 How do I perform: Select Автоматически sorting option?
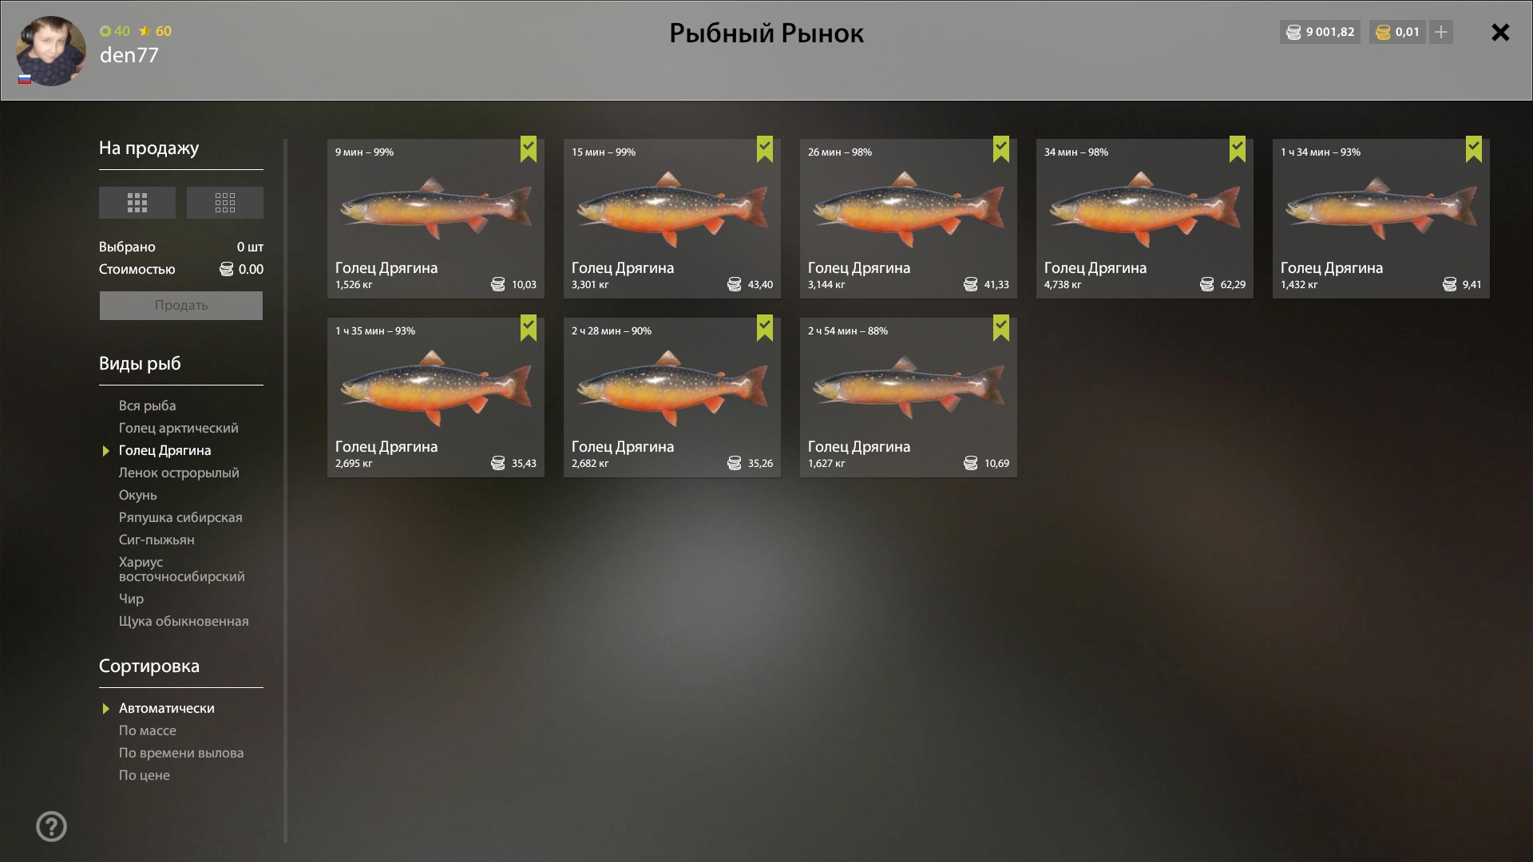pyautogui.click(x=167, y=708)
